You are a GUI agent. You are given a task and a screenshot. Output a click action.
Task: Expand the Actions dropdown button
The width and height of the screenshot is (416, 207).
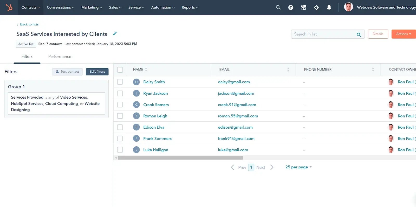pyautogui.click(x=404, y=34)
